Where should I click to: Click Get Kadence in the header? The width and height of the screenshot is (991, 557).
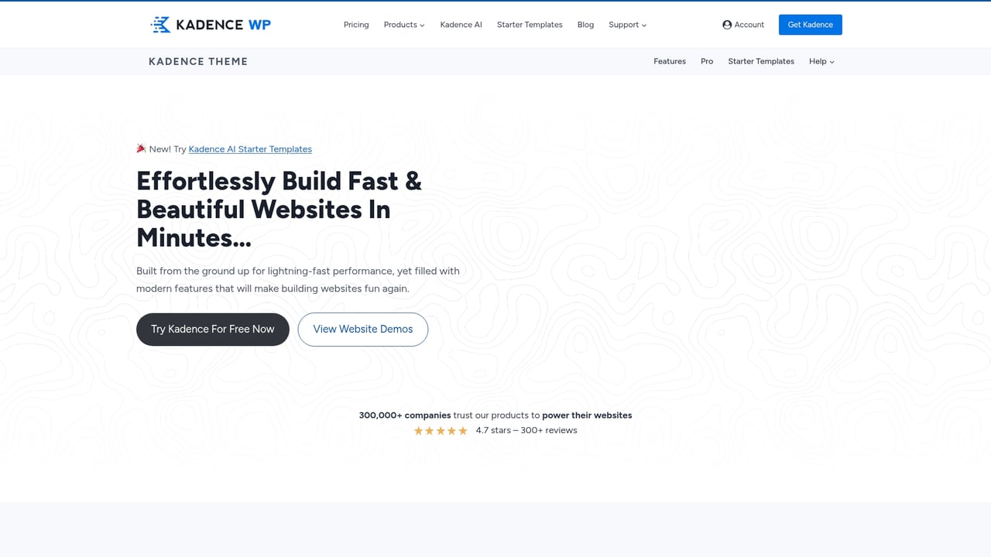pos(810,24)
